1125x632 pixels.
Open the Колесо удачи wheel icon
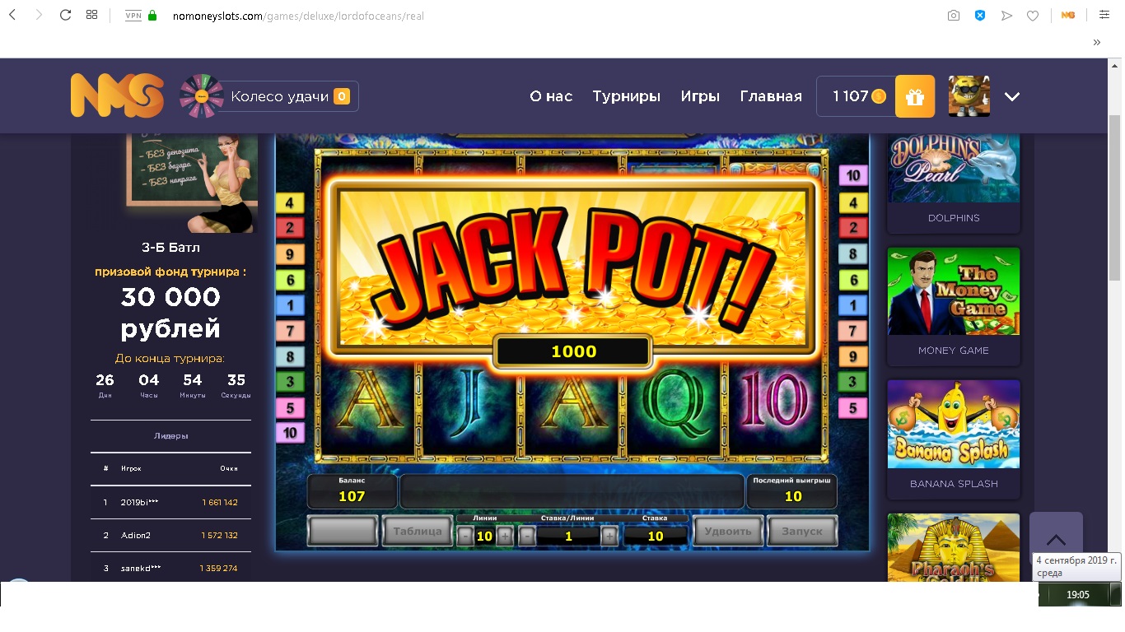[x=201, y=96]
